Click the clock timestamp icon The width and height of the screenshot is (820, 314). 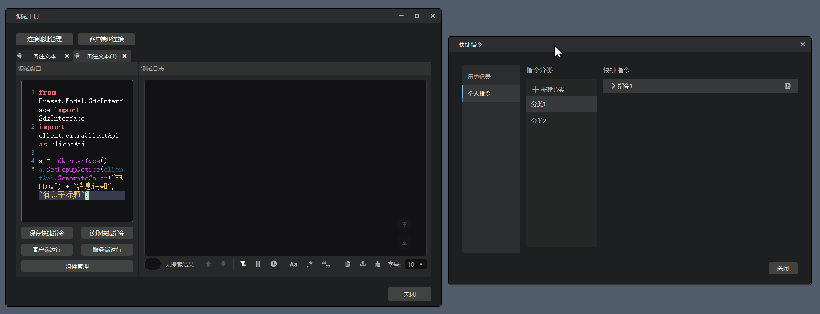click(x=274, y=264)
